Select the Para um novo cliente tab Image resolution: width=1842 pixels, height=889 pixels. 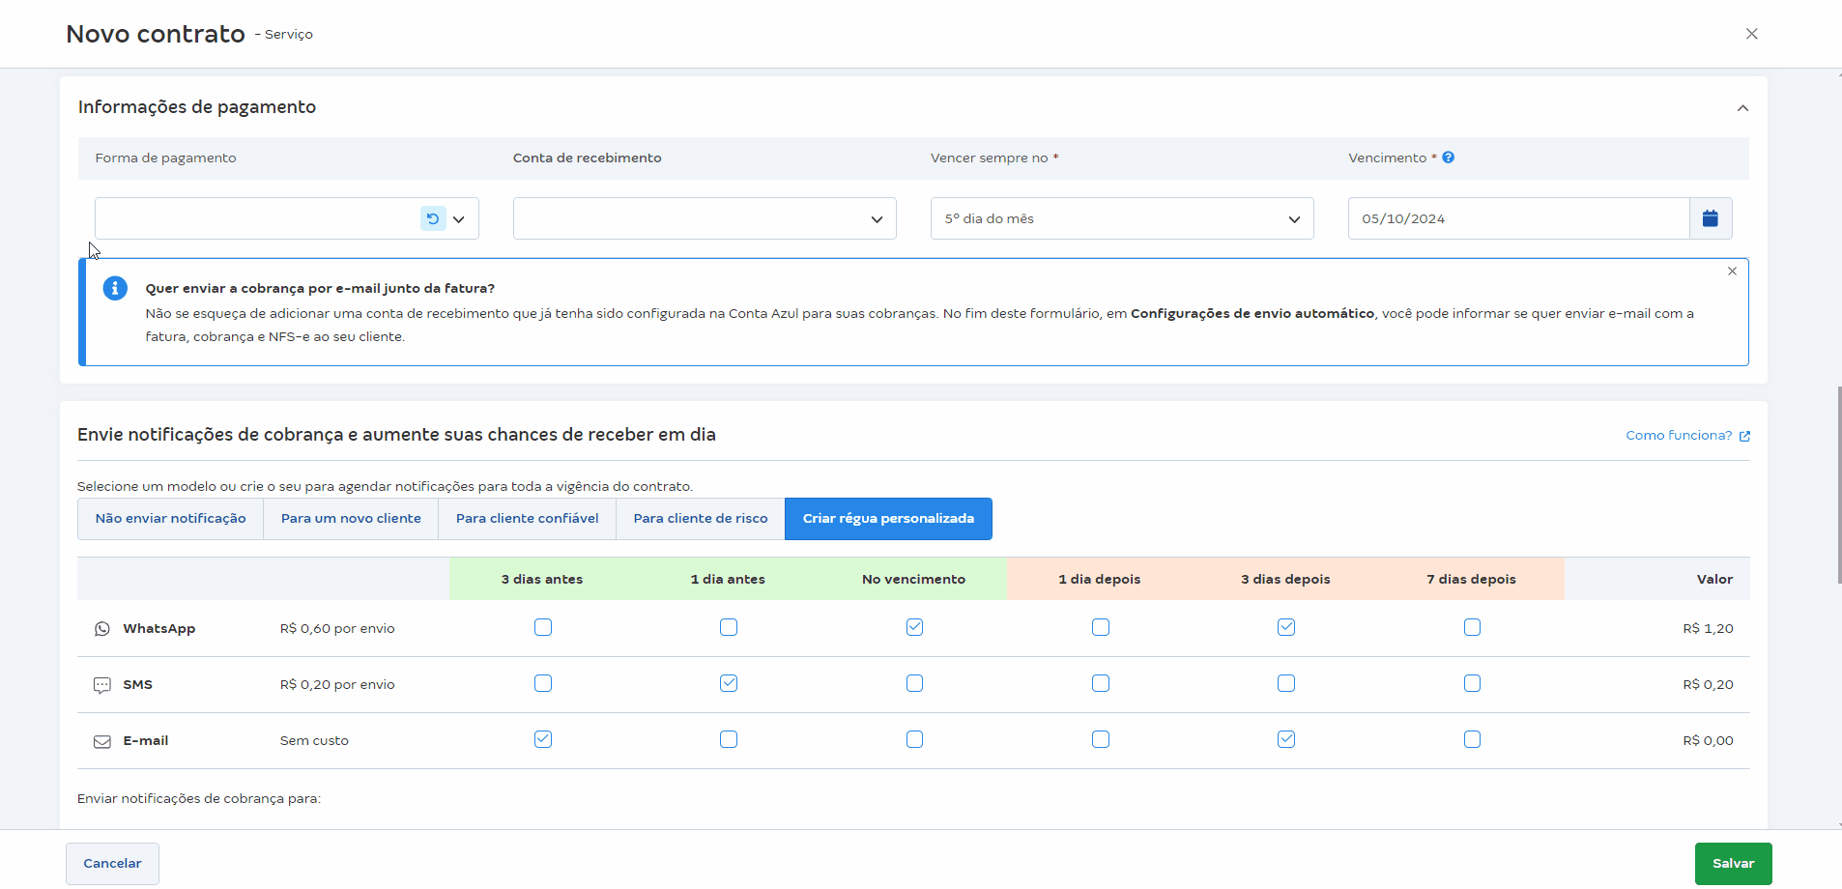pyautogui.click(x=351, y=519)
